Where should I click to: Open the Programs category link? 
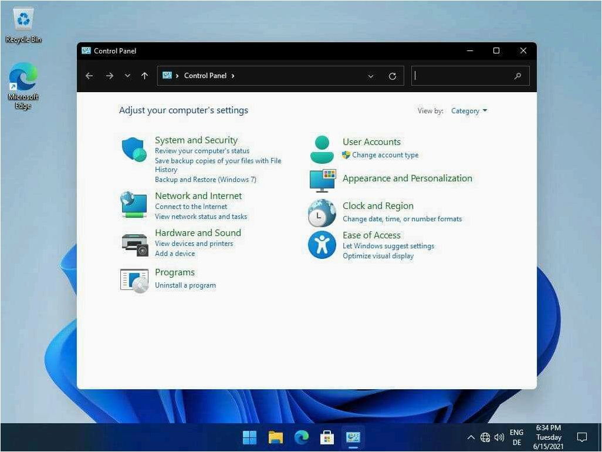click(175, 272)
